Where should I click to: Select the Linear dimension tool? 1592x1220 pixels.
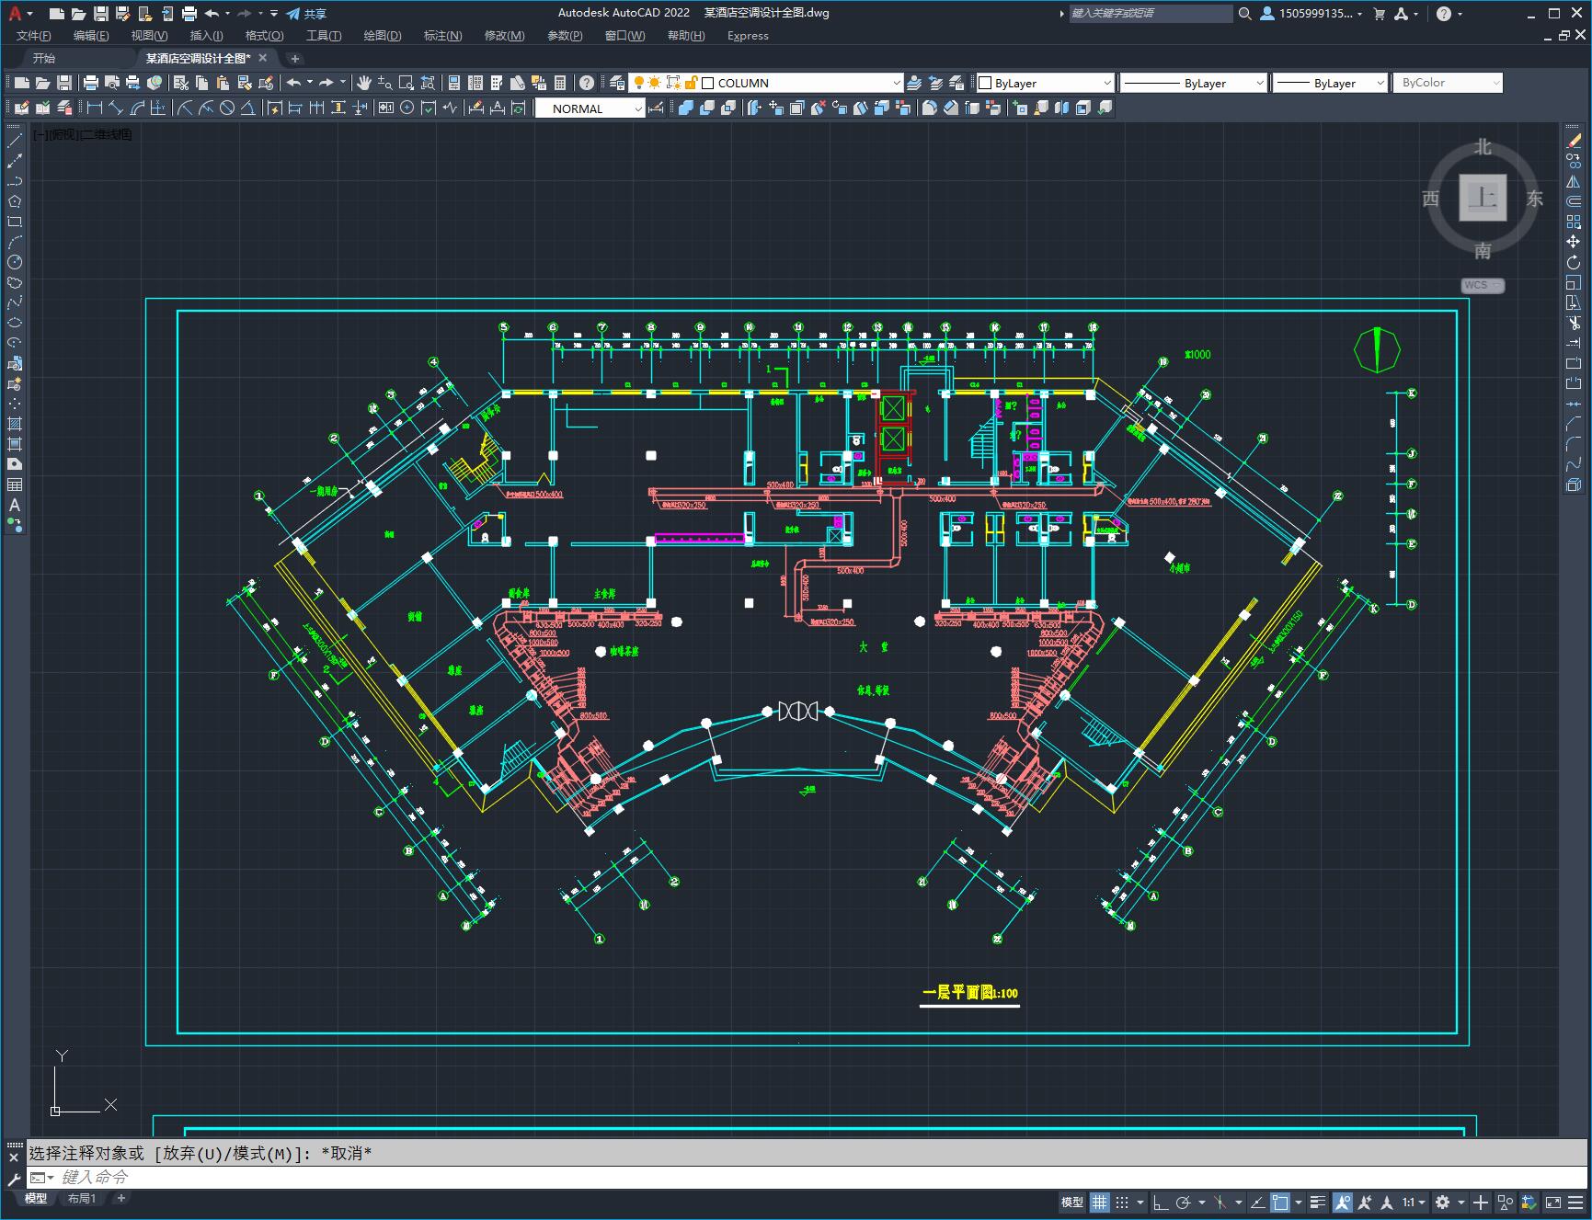[94, 108]
